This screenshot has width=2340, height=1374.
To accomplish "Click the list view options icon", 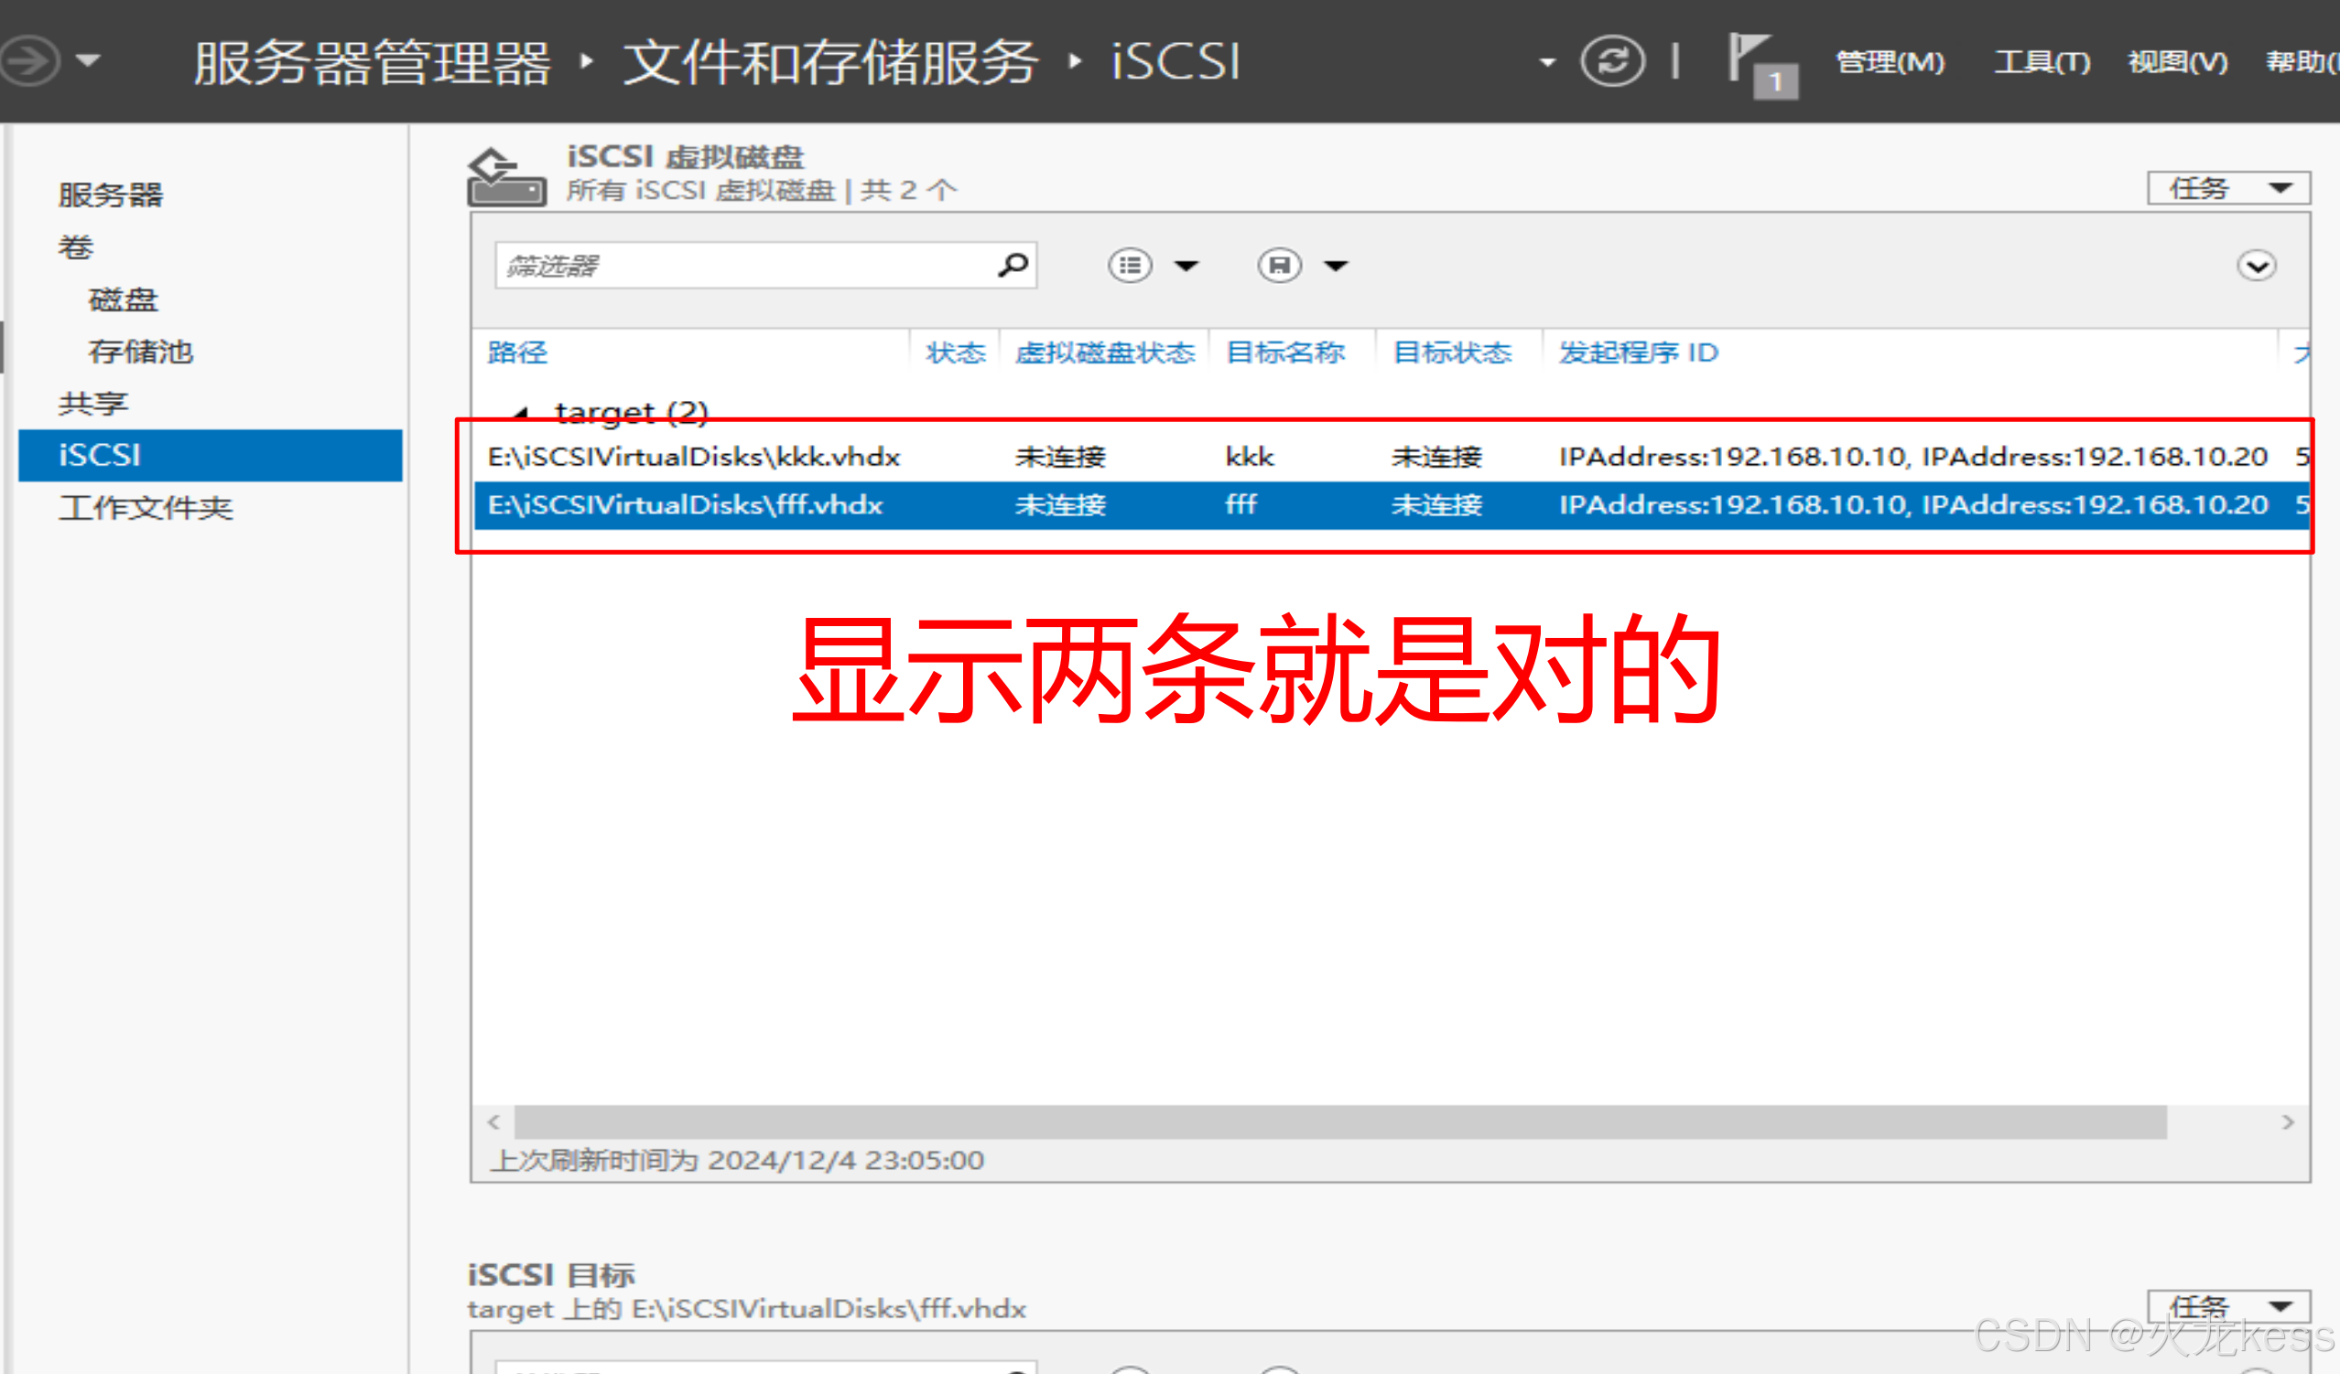I will tap(1129, 265).
